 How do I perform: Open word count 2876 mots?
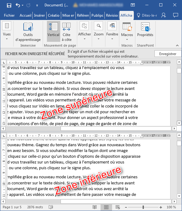point(35,207)
